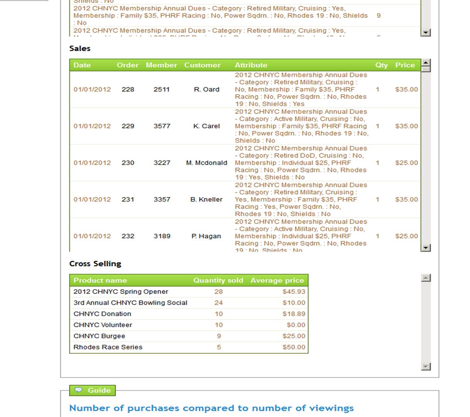Image resolution: width=470 pixels, height=417 pixels.
Task: Click price $25.00 in M. Mcdonald row
Action: coord(406,163)
